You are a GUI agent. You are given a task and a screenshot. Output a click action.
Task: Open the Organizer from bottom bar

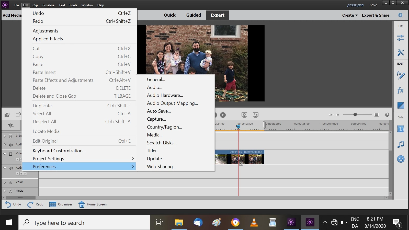click(61, 204)
